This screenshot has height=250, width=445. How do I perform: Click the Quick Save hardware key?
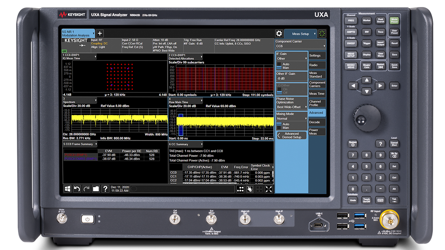pyautogui.click(x=394, y=66)
